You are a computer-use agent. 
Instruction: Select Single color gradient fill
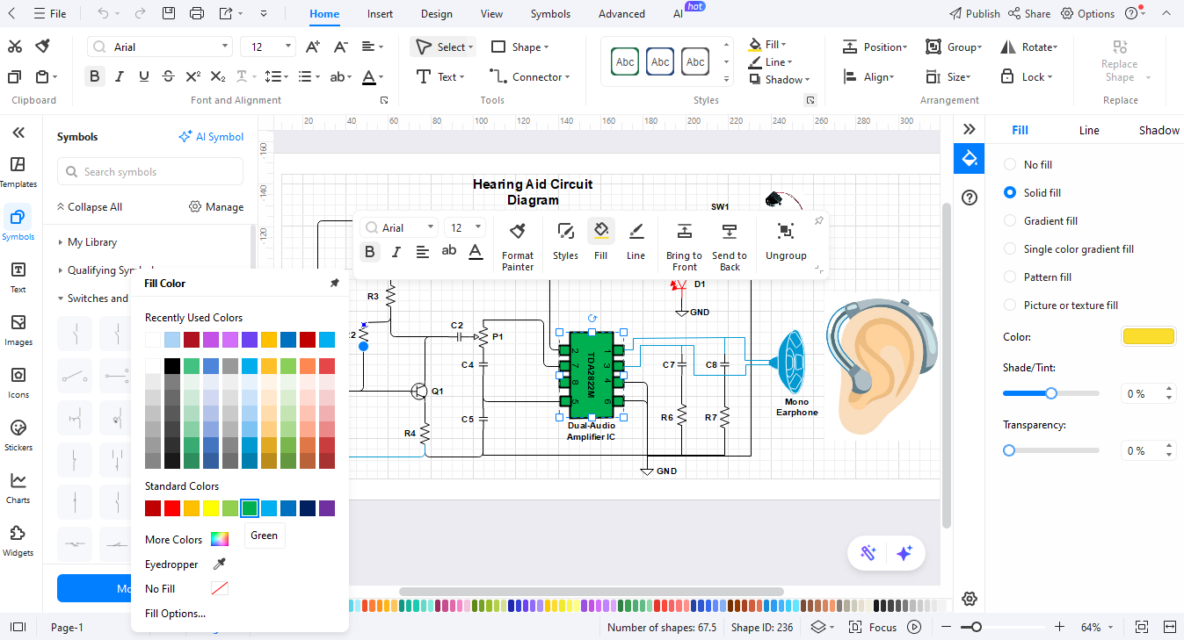pos(1009,248)
